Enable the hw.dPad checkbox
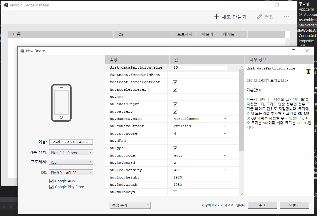Viewport: 317px width, 216px height. (x=175, y=141)
